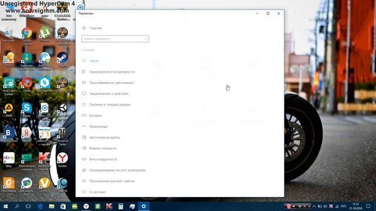Open Windows Store from the taskbar

(63, 206)
